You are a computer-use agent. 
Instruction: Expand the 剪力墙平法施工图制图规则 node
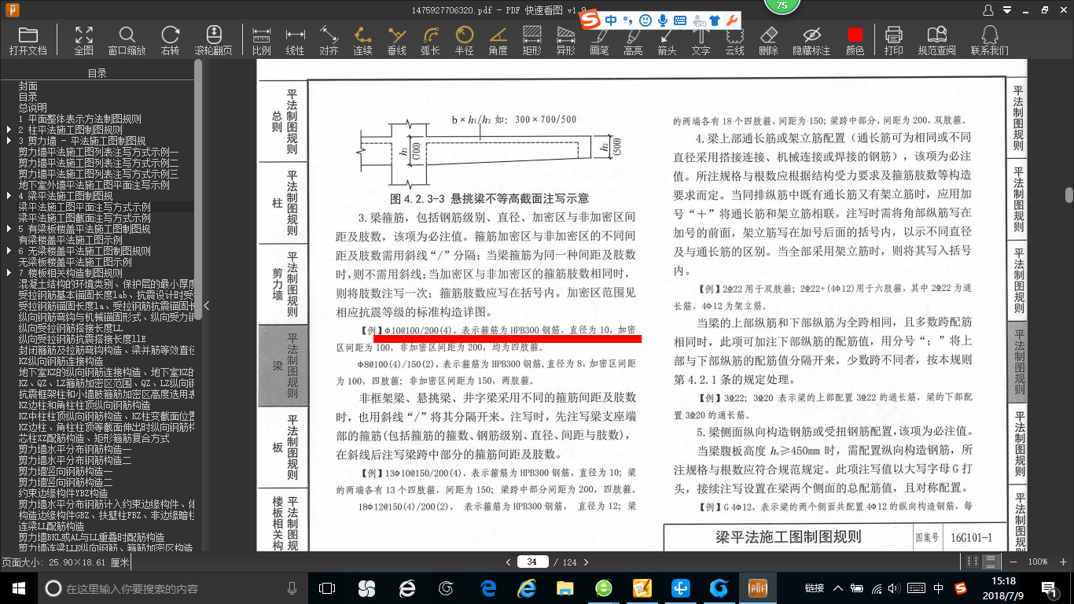coord(9,141)
